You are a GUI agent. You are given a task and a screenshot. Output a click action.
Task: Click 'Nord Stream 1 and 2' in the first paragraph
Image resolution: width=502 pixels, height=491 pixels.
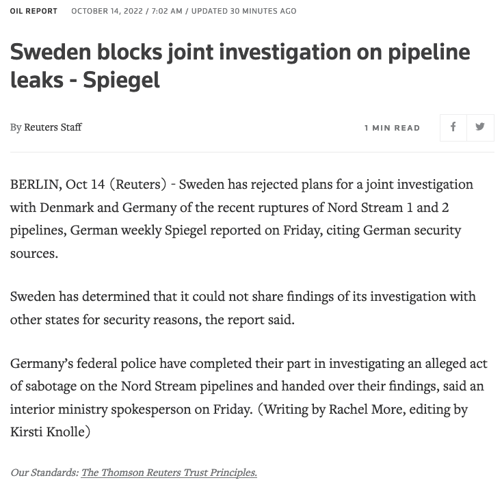click(x=388, y=207)
